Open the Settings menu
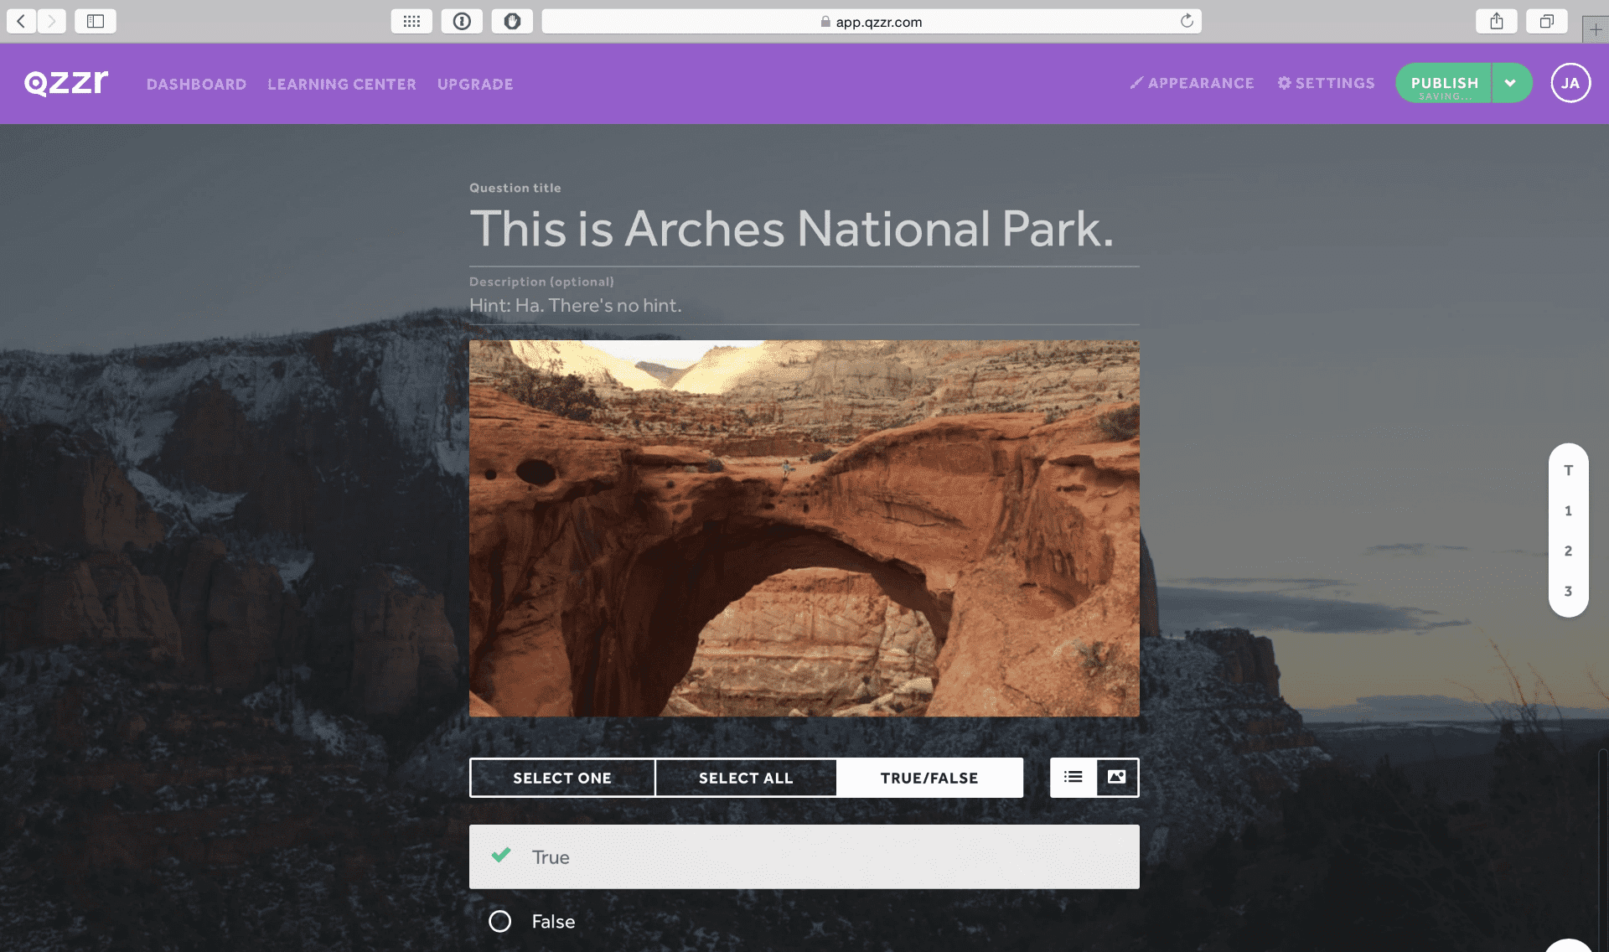The height and width of the screenshot is (952, 1609). point(1326,83)
